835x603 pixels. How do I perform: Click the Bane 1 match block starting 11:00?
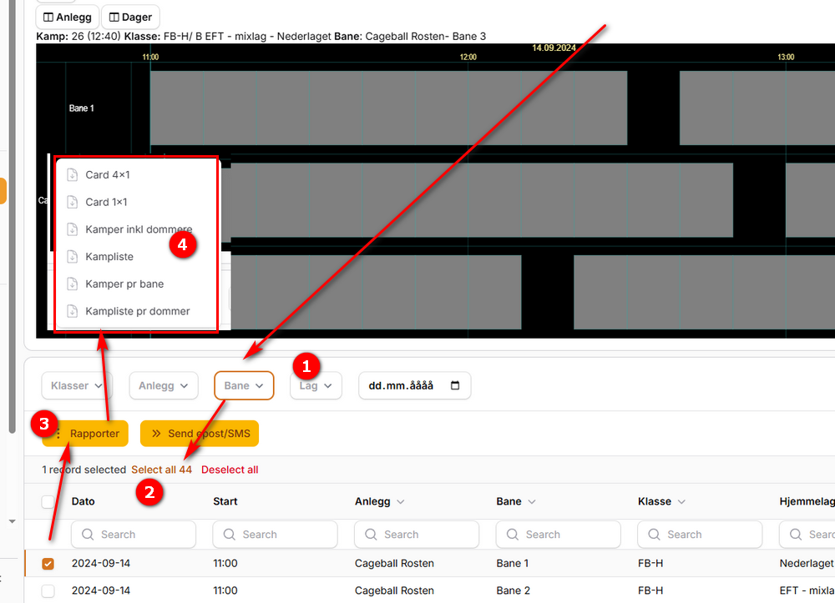[389, 108]
